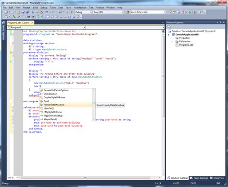Save the current file with the Save icon
The width and height of the screenshot is (228, 187).
coord(23,12)
